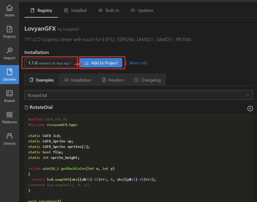This screenshot has width=257, height=202.
Task: Open the Updates tab
Action: click(142, 10)
